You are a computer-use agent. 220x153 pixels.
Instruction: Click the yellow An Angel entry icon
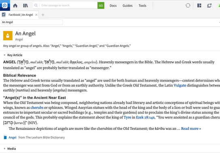(x=8, y=36)
